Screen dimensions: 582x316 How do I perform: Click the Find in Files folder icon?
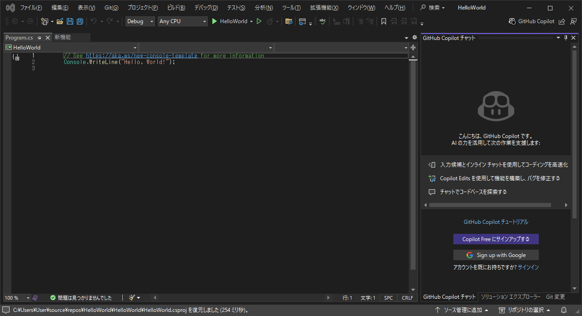[288, 21]
